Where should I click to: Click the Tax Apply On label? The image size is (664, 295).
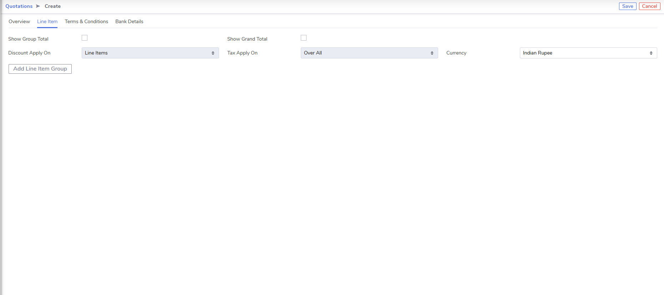242,53
